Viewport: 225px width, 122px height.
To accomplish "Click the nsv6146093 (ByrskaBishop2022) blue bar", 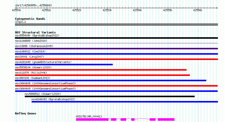I will tap(125, 102).
